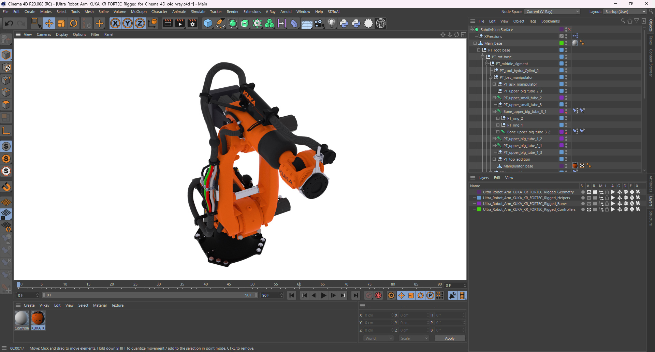
Task: Switch to Attributes side tab
Action: point(651,184)
